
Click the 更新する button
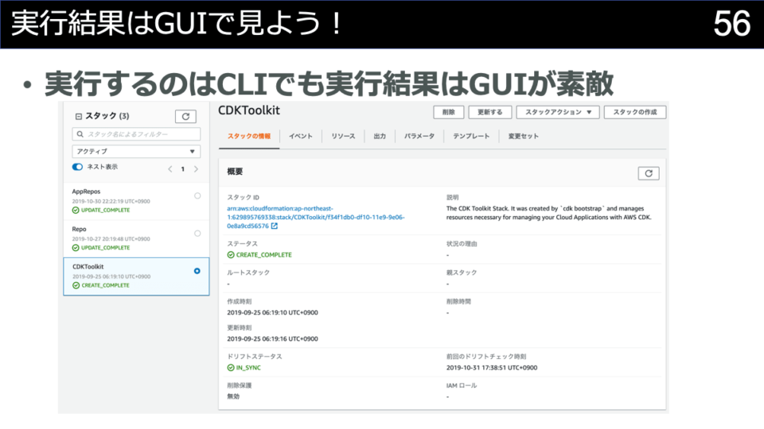pyautogui.click(x=489, y=112)
